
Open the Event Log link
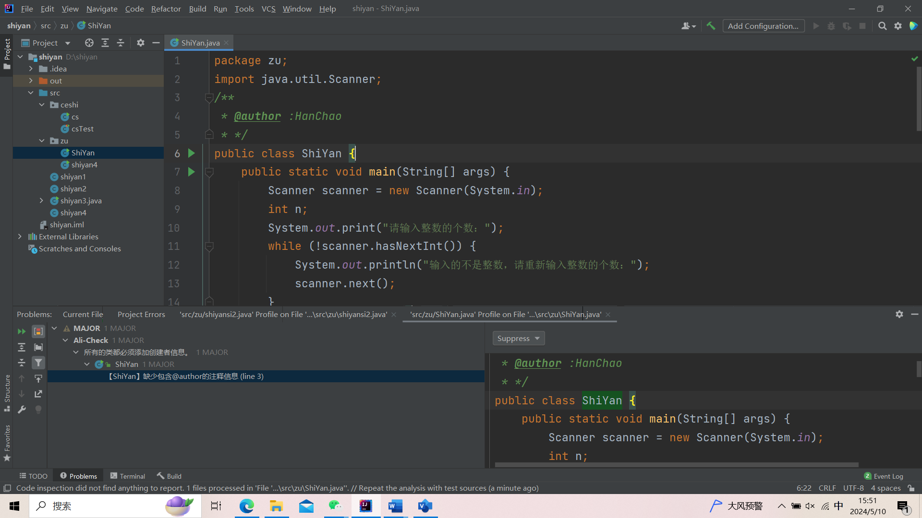[887, 476]
